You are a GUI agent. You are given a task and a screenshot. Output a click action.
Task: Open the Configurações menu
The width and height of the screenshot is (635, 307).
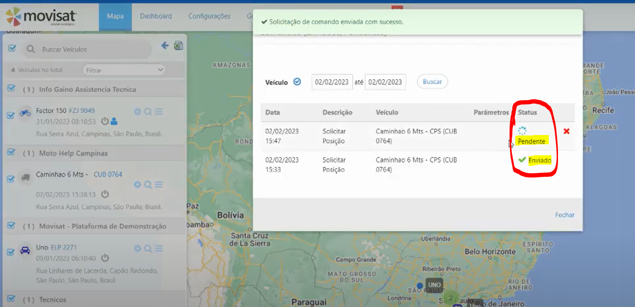pyautogui.click(x=209, y=16)
